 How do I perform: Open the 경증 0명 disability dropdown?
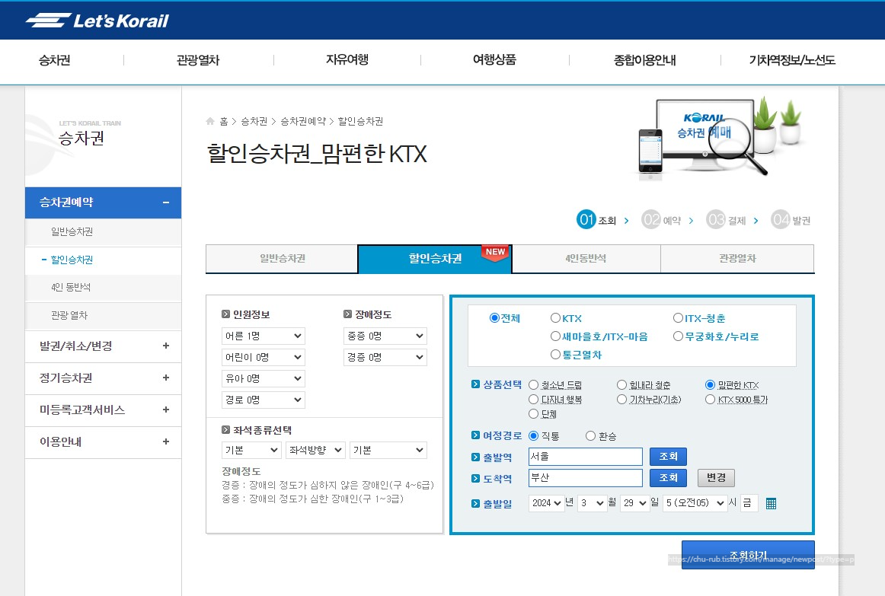[385, 358]
